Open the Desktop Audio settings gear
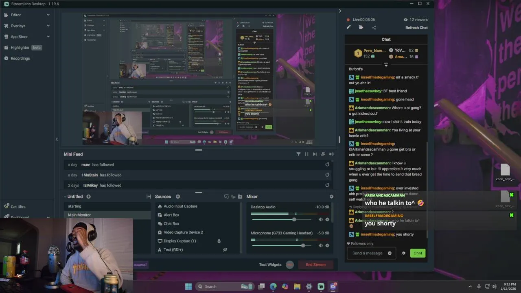 (327, 219)
